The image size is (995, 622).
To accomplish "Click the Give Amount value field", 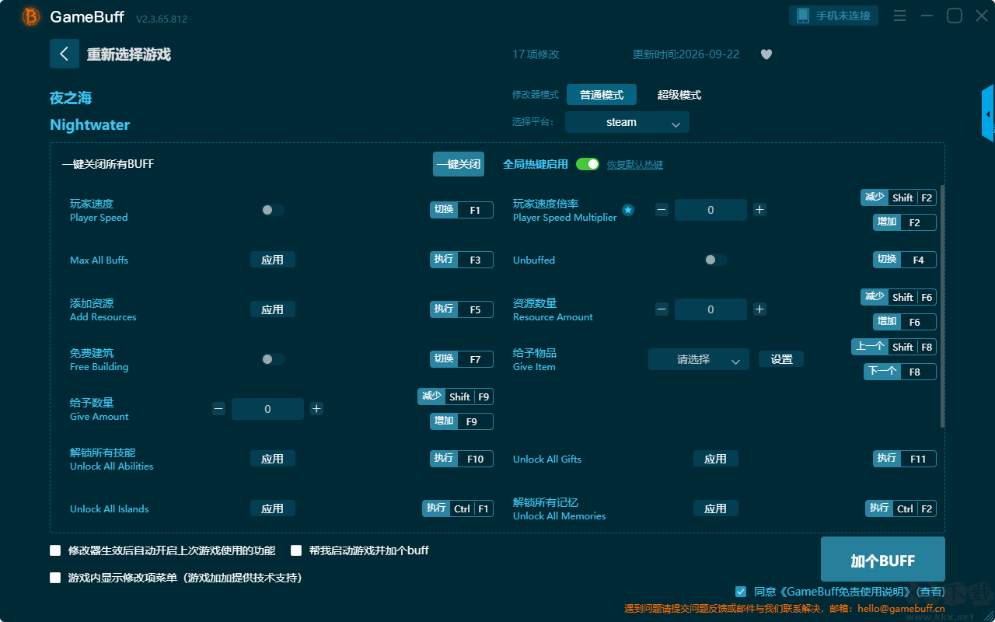I will tap(267, 409).
